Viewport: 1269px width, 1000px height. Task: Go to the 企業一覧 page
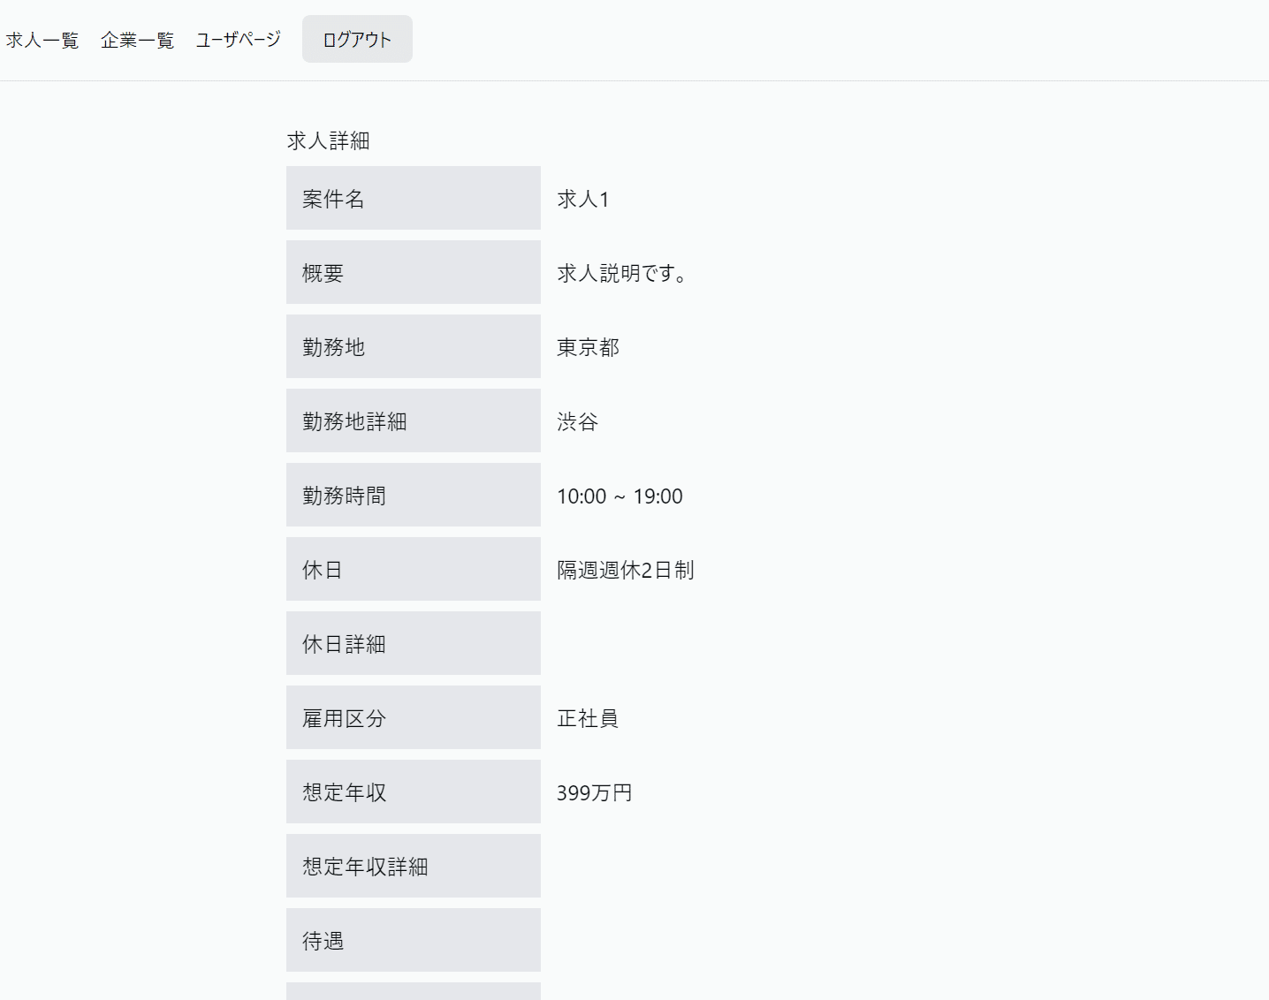[x=137, y=40]
